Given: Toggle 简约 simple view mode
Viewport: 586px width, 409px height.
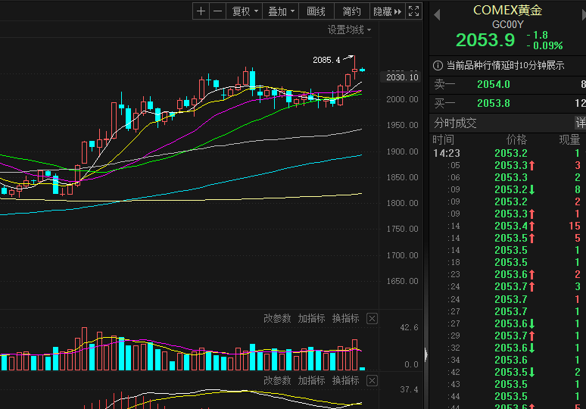Looking at the screenshot, I should click(352, 11).
